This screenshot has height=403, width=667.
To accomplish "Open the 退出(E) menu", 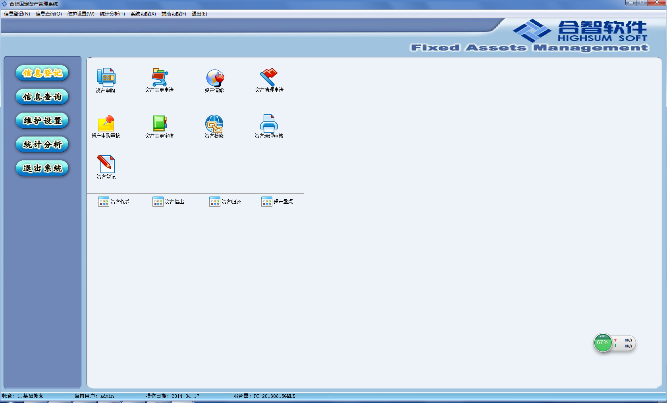I will click(x=199, y=14).
